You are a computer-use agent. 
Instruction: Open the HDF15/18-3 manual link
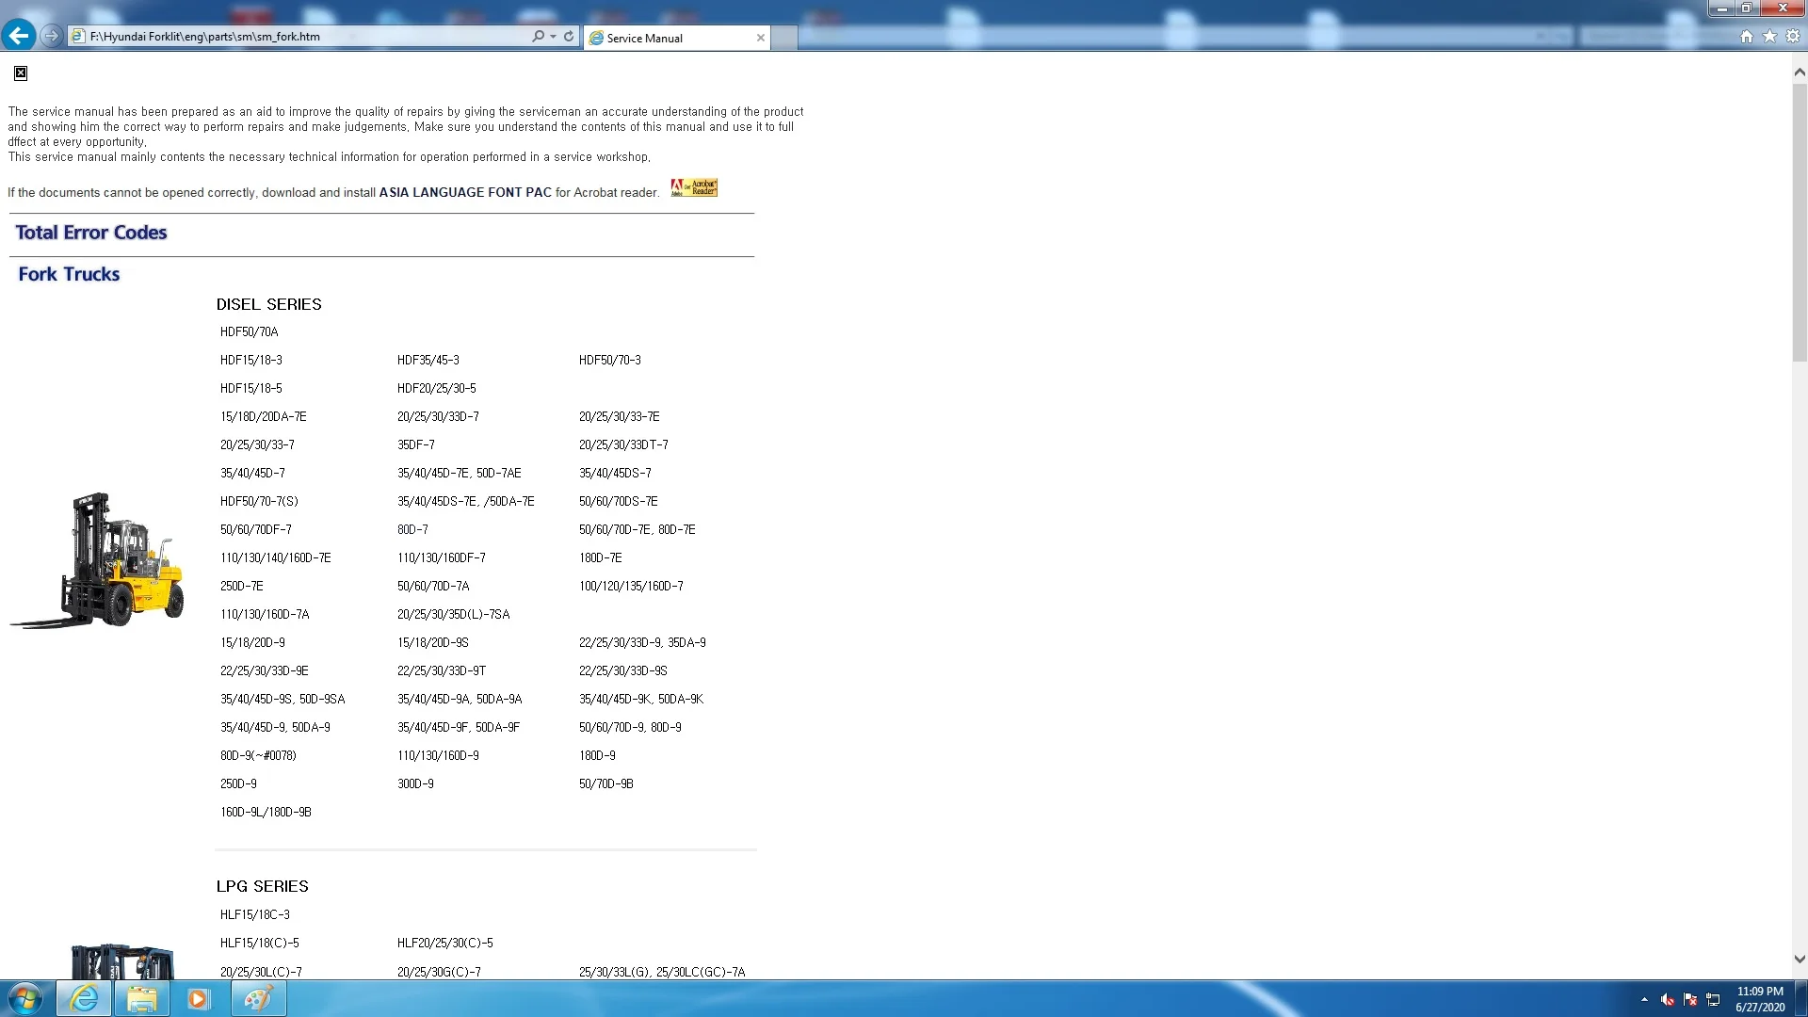pyautogui.click(x=251, y=360)
